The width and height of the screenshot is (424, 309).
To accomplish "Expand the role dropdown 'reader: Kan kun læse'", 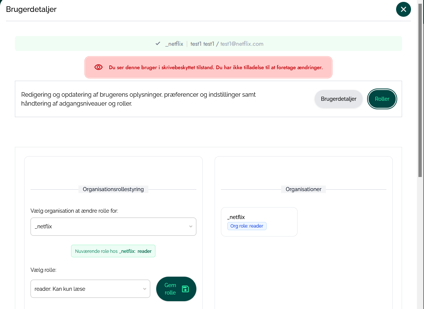I will [90, 289].
